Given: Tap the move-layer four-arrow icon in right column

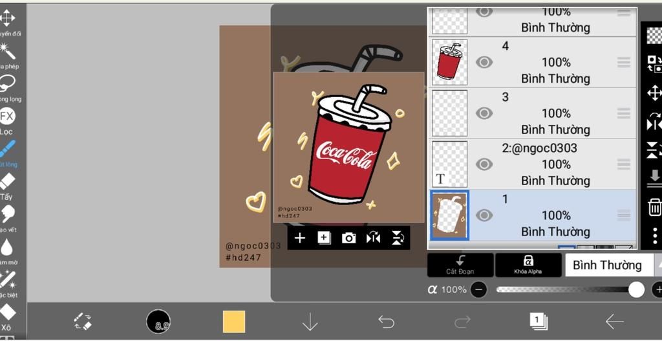Looking at the screenshot, I should (654, 93).
